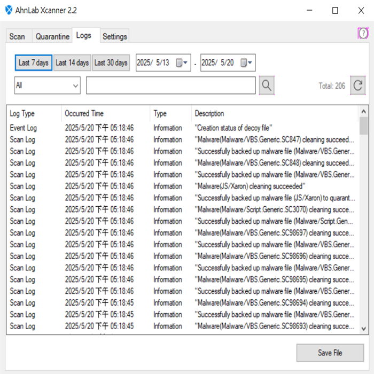Viewport: 374px width, 374px height.
Task: Sort by Type column header
Action: click(171, 113)
